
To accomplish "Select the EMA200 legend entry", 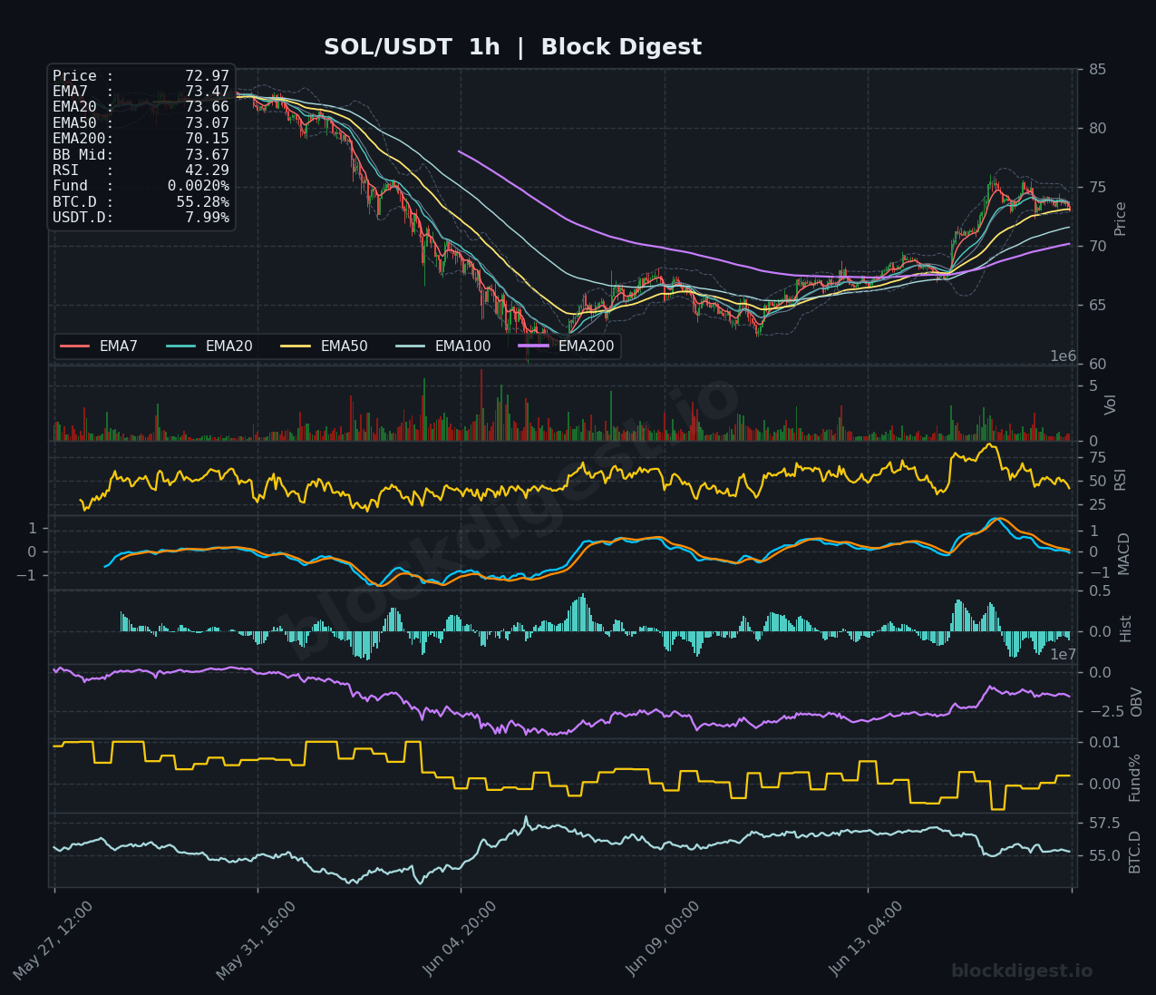I will tap(567, 346).
